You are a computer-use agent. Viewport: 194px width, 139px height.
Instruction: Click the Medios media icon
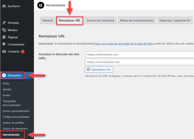coord(4,30)
